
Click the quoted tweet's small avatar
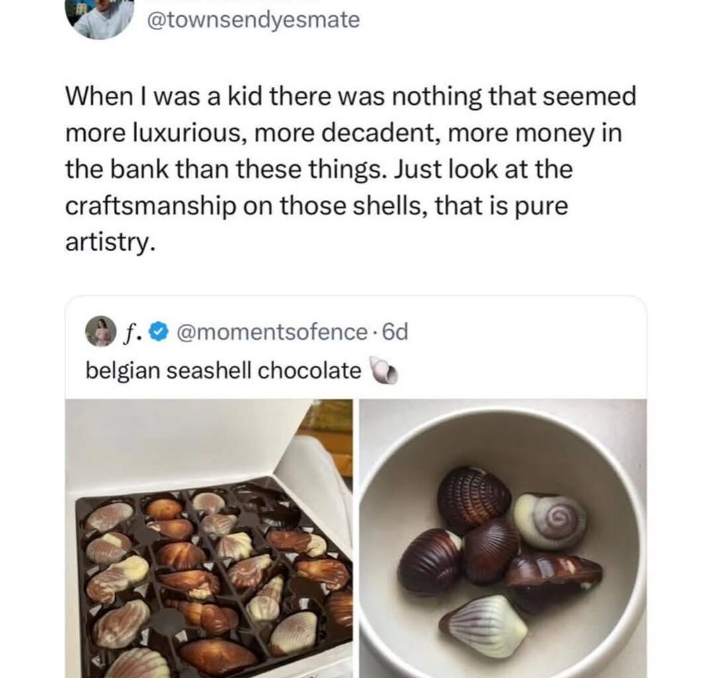[x=100, y=331]
